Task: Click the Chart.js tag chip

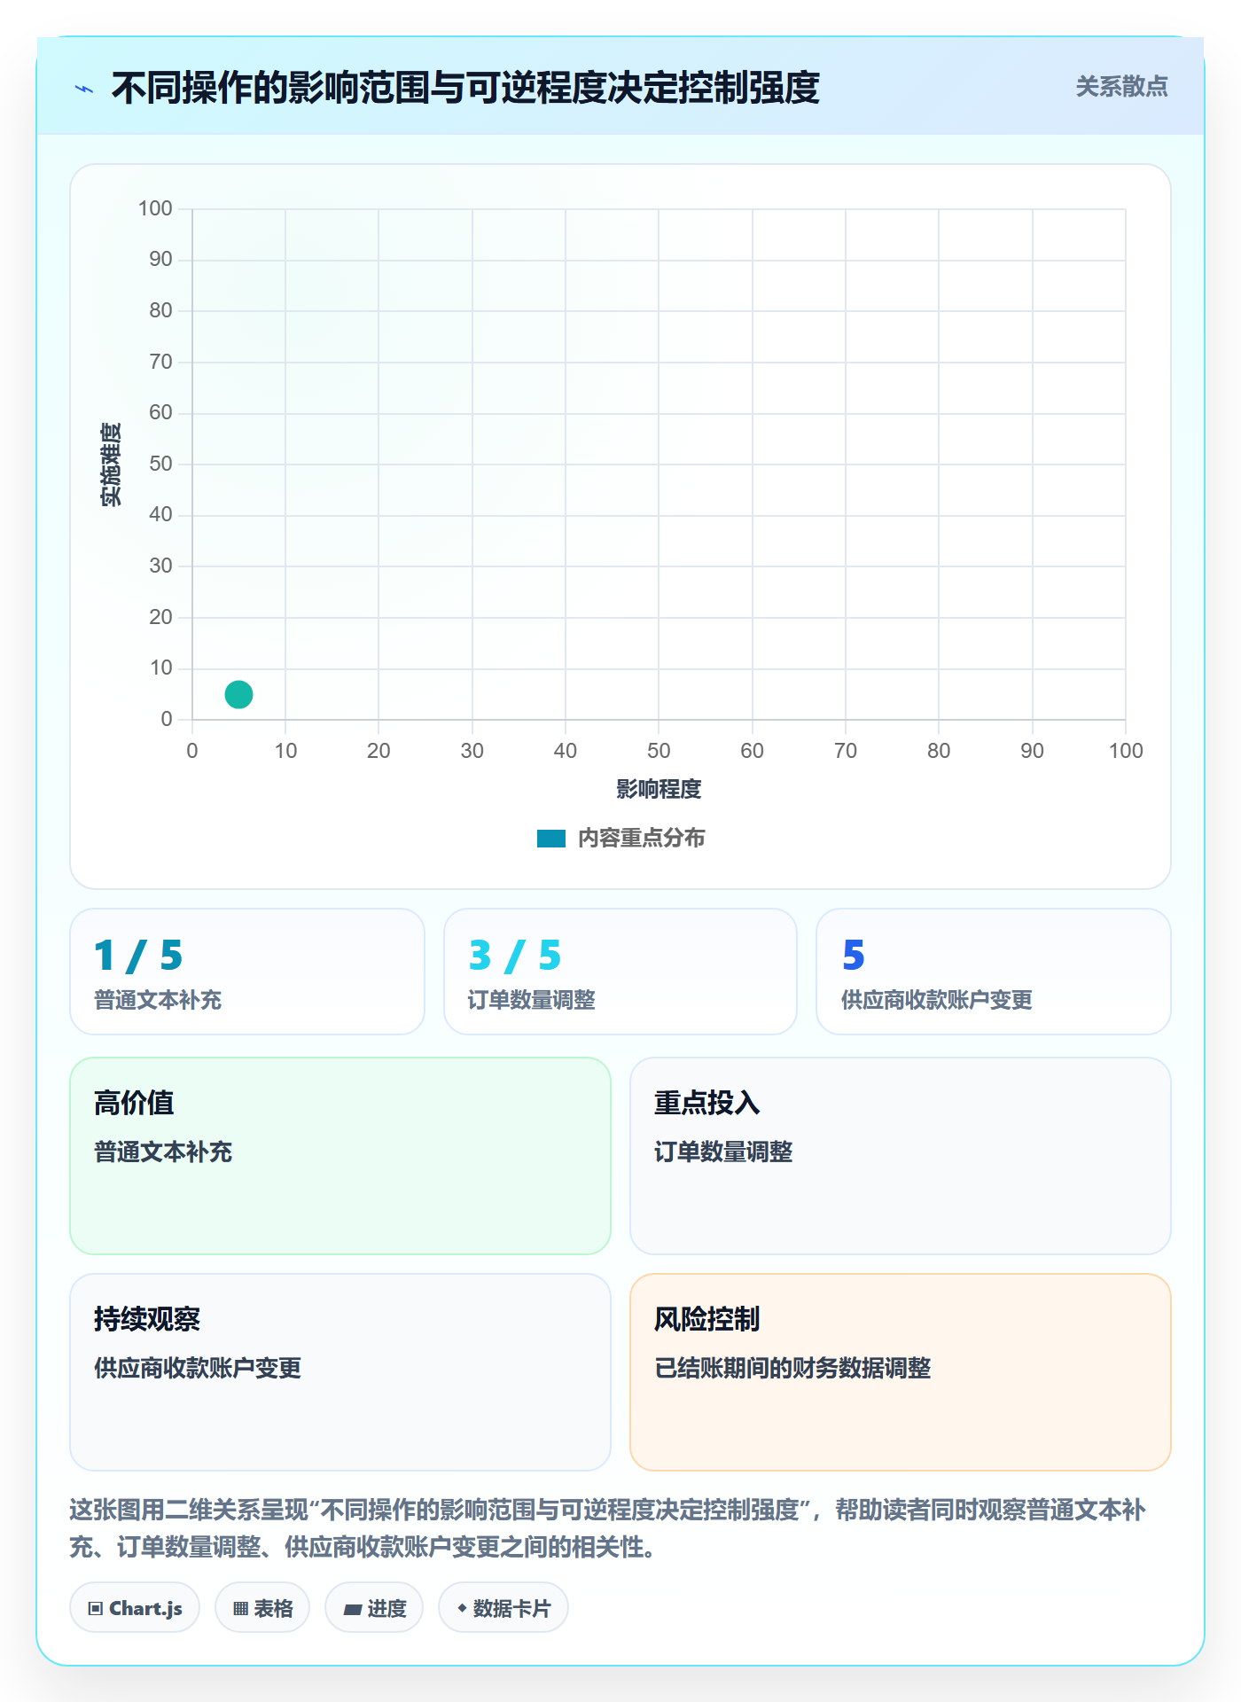Action: 135,1608
